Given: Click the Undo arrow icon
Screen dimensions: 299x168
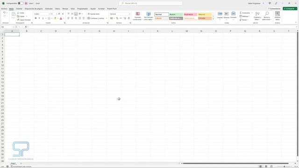Looking at the screenshot, I should [4, 13].
